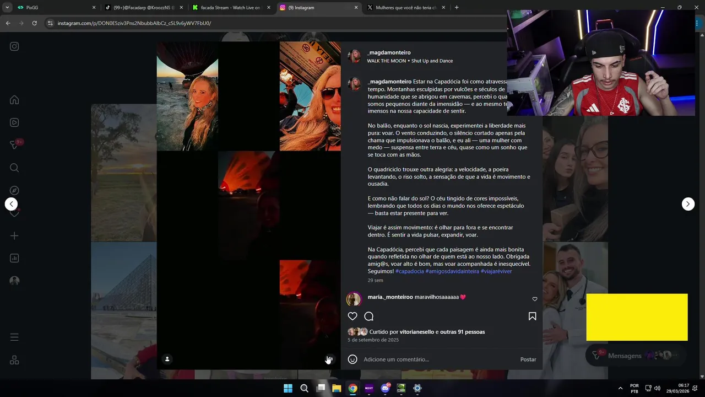Like the post with the heart icon
The width and height of the screenshot is (705, 397).
[352, 316]
